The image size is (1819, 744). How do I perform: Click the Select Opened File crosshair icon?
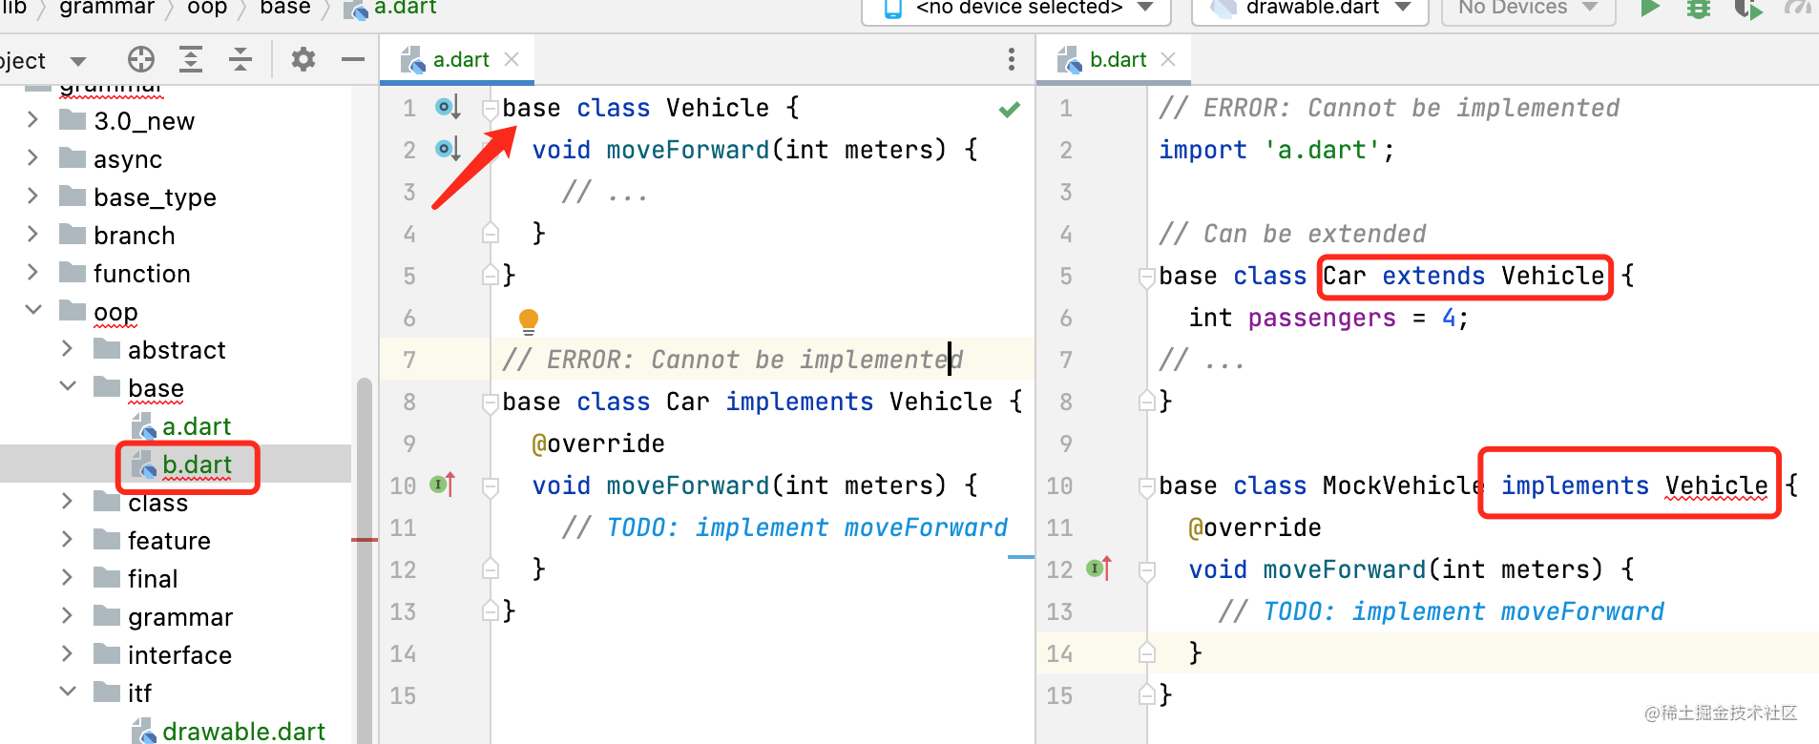tap(141, 59)
